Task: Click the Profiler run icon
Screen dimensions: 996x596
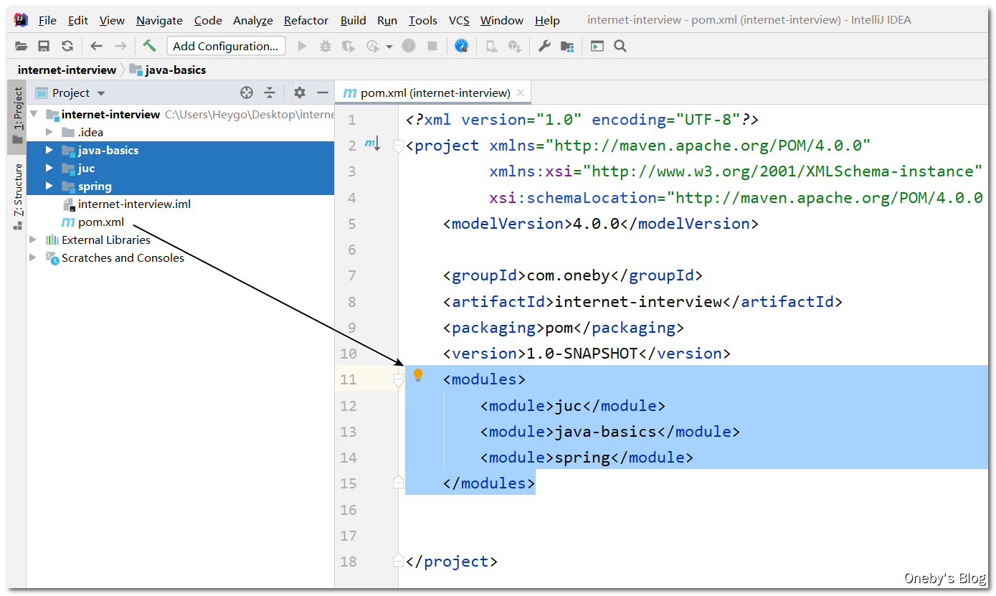Action: pyautogui.click(x=372, y=47)
